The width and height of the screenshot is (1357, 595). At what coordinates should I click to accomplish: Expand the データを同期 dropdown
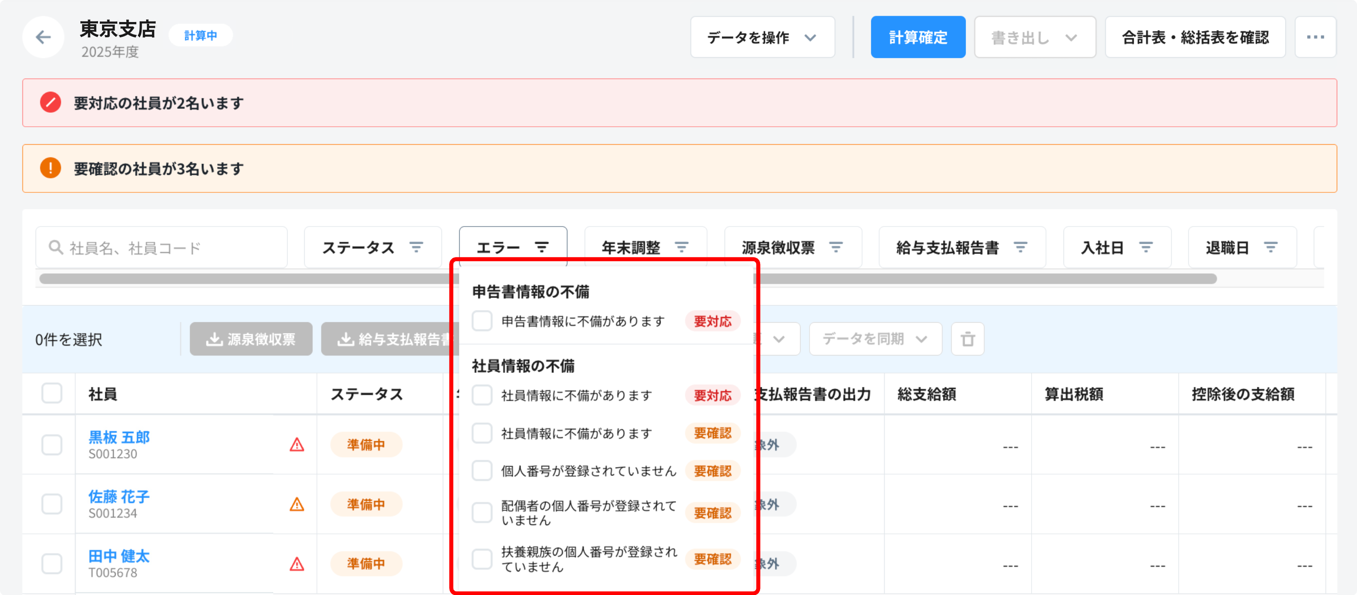pos(875,339)
